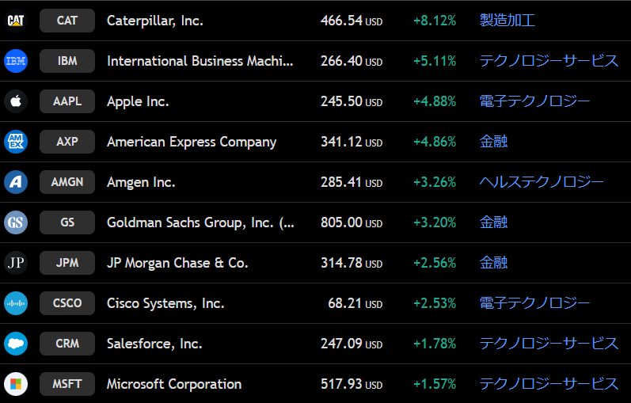Click the IBM company logo icon
Screen dimensions: 631x403
[x=16, y=61]
